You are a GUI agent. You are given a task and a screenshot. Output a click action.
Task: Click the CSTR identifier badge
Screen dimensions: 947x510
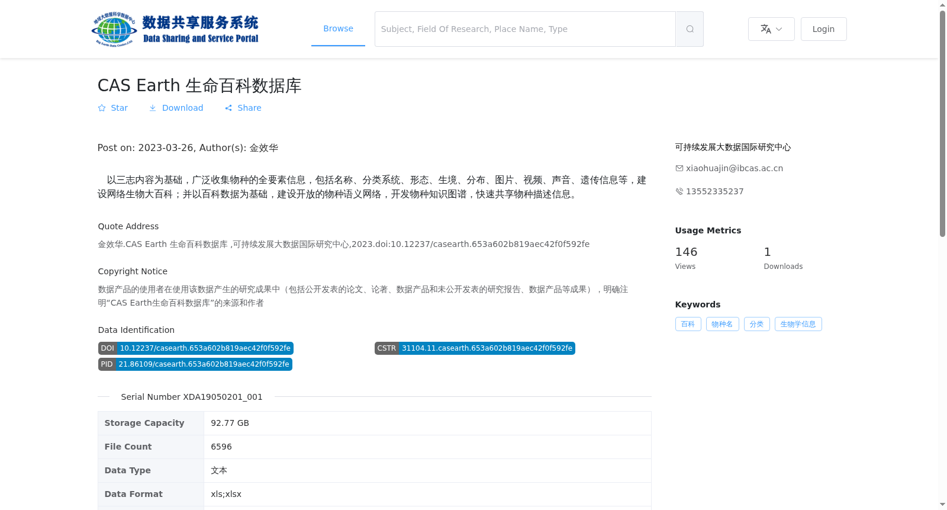475,348
